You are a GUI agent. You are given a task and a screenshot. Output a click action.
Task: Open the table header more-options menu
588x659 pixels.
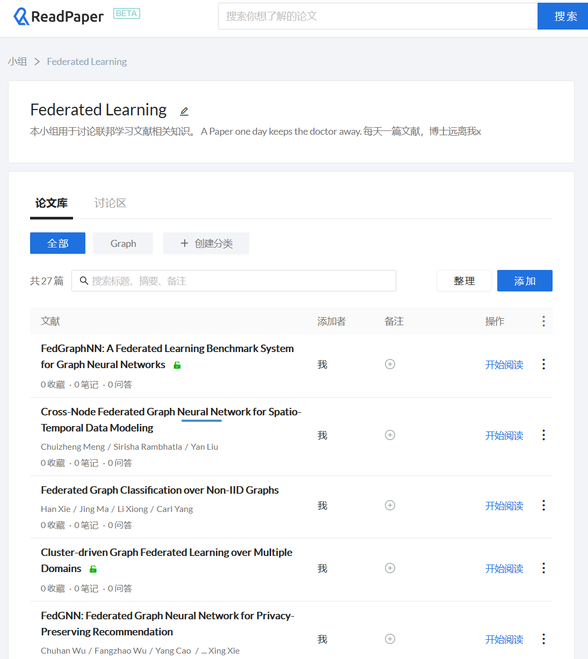tap(543, 321)
